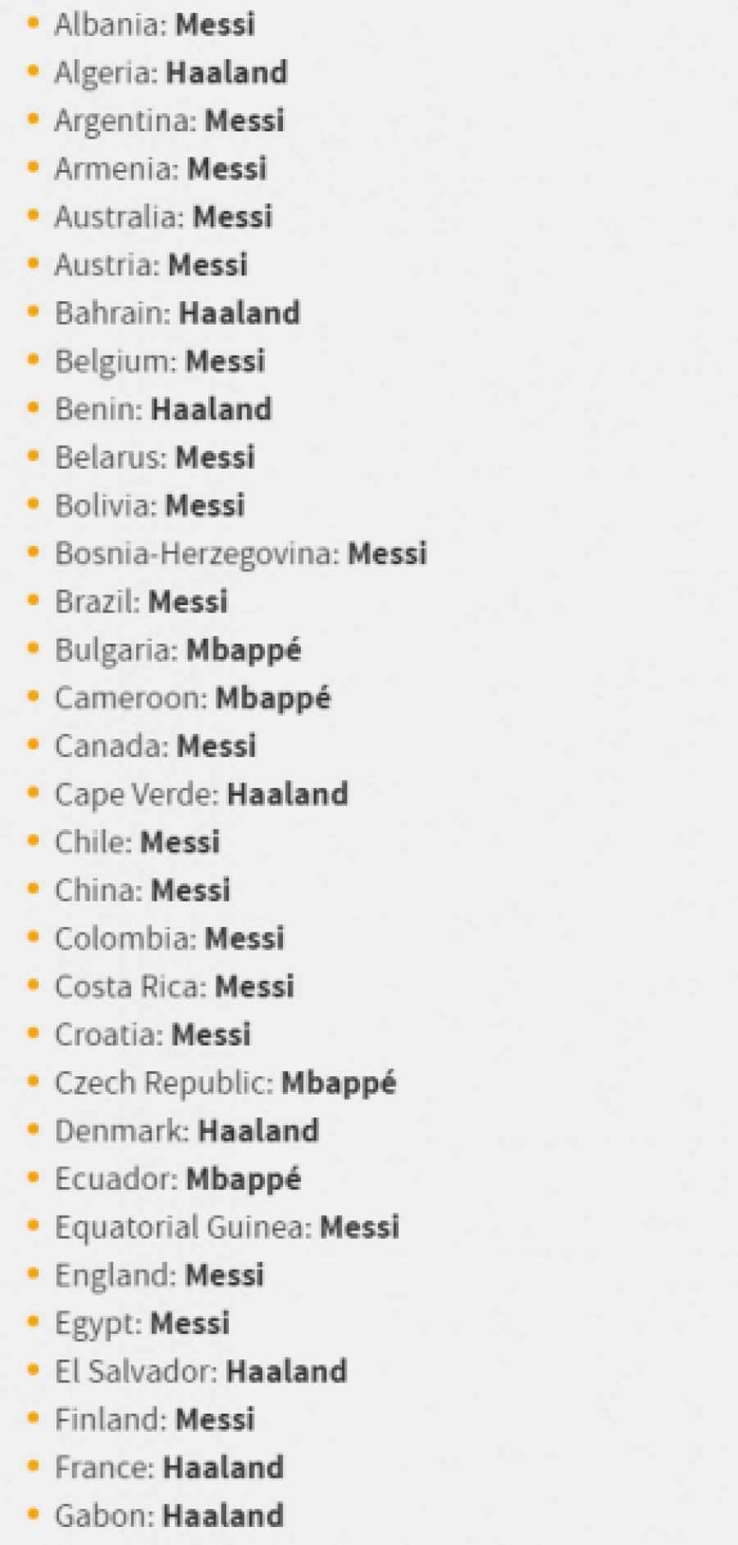The width and height of the screenshot is (738, 1545).
Task: Click the England: Messi list item
Action: (x=159, y=1275)
